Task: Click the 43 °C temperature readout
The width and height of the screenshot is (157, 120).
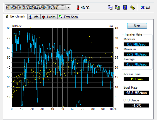Action: click(85, 7)
